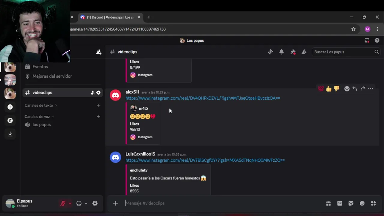384x216 pixels.
Task: Open Discover servers compass icon
Action: tap(10, 120)
